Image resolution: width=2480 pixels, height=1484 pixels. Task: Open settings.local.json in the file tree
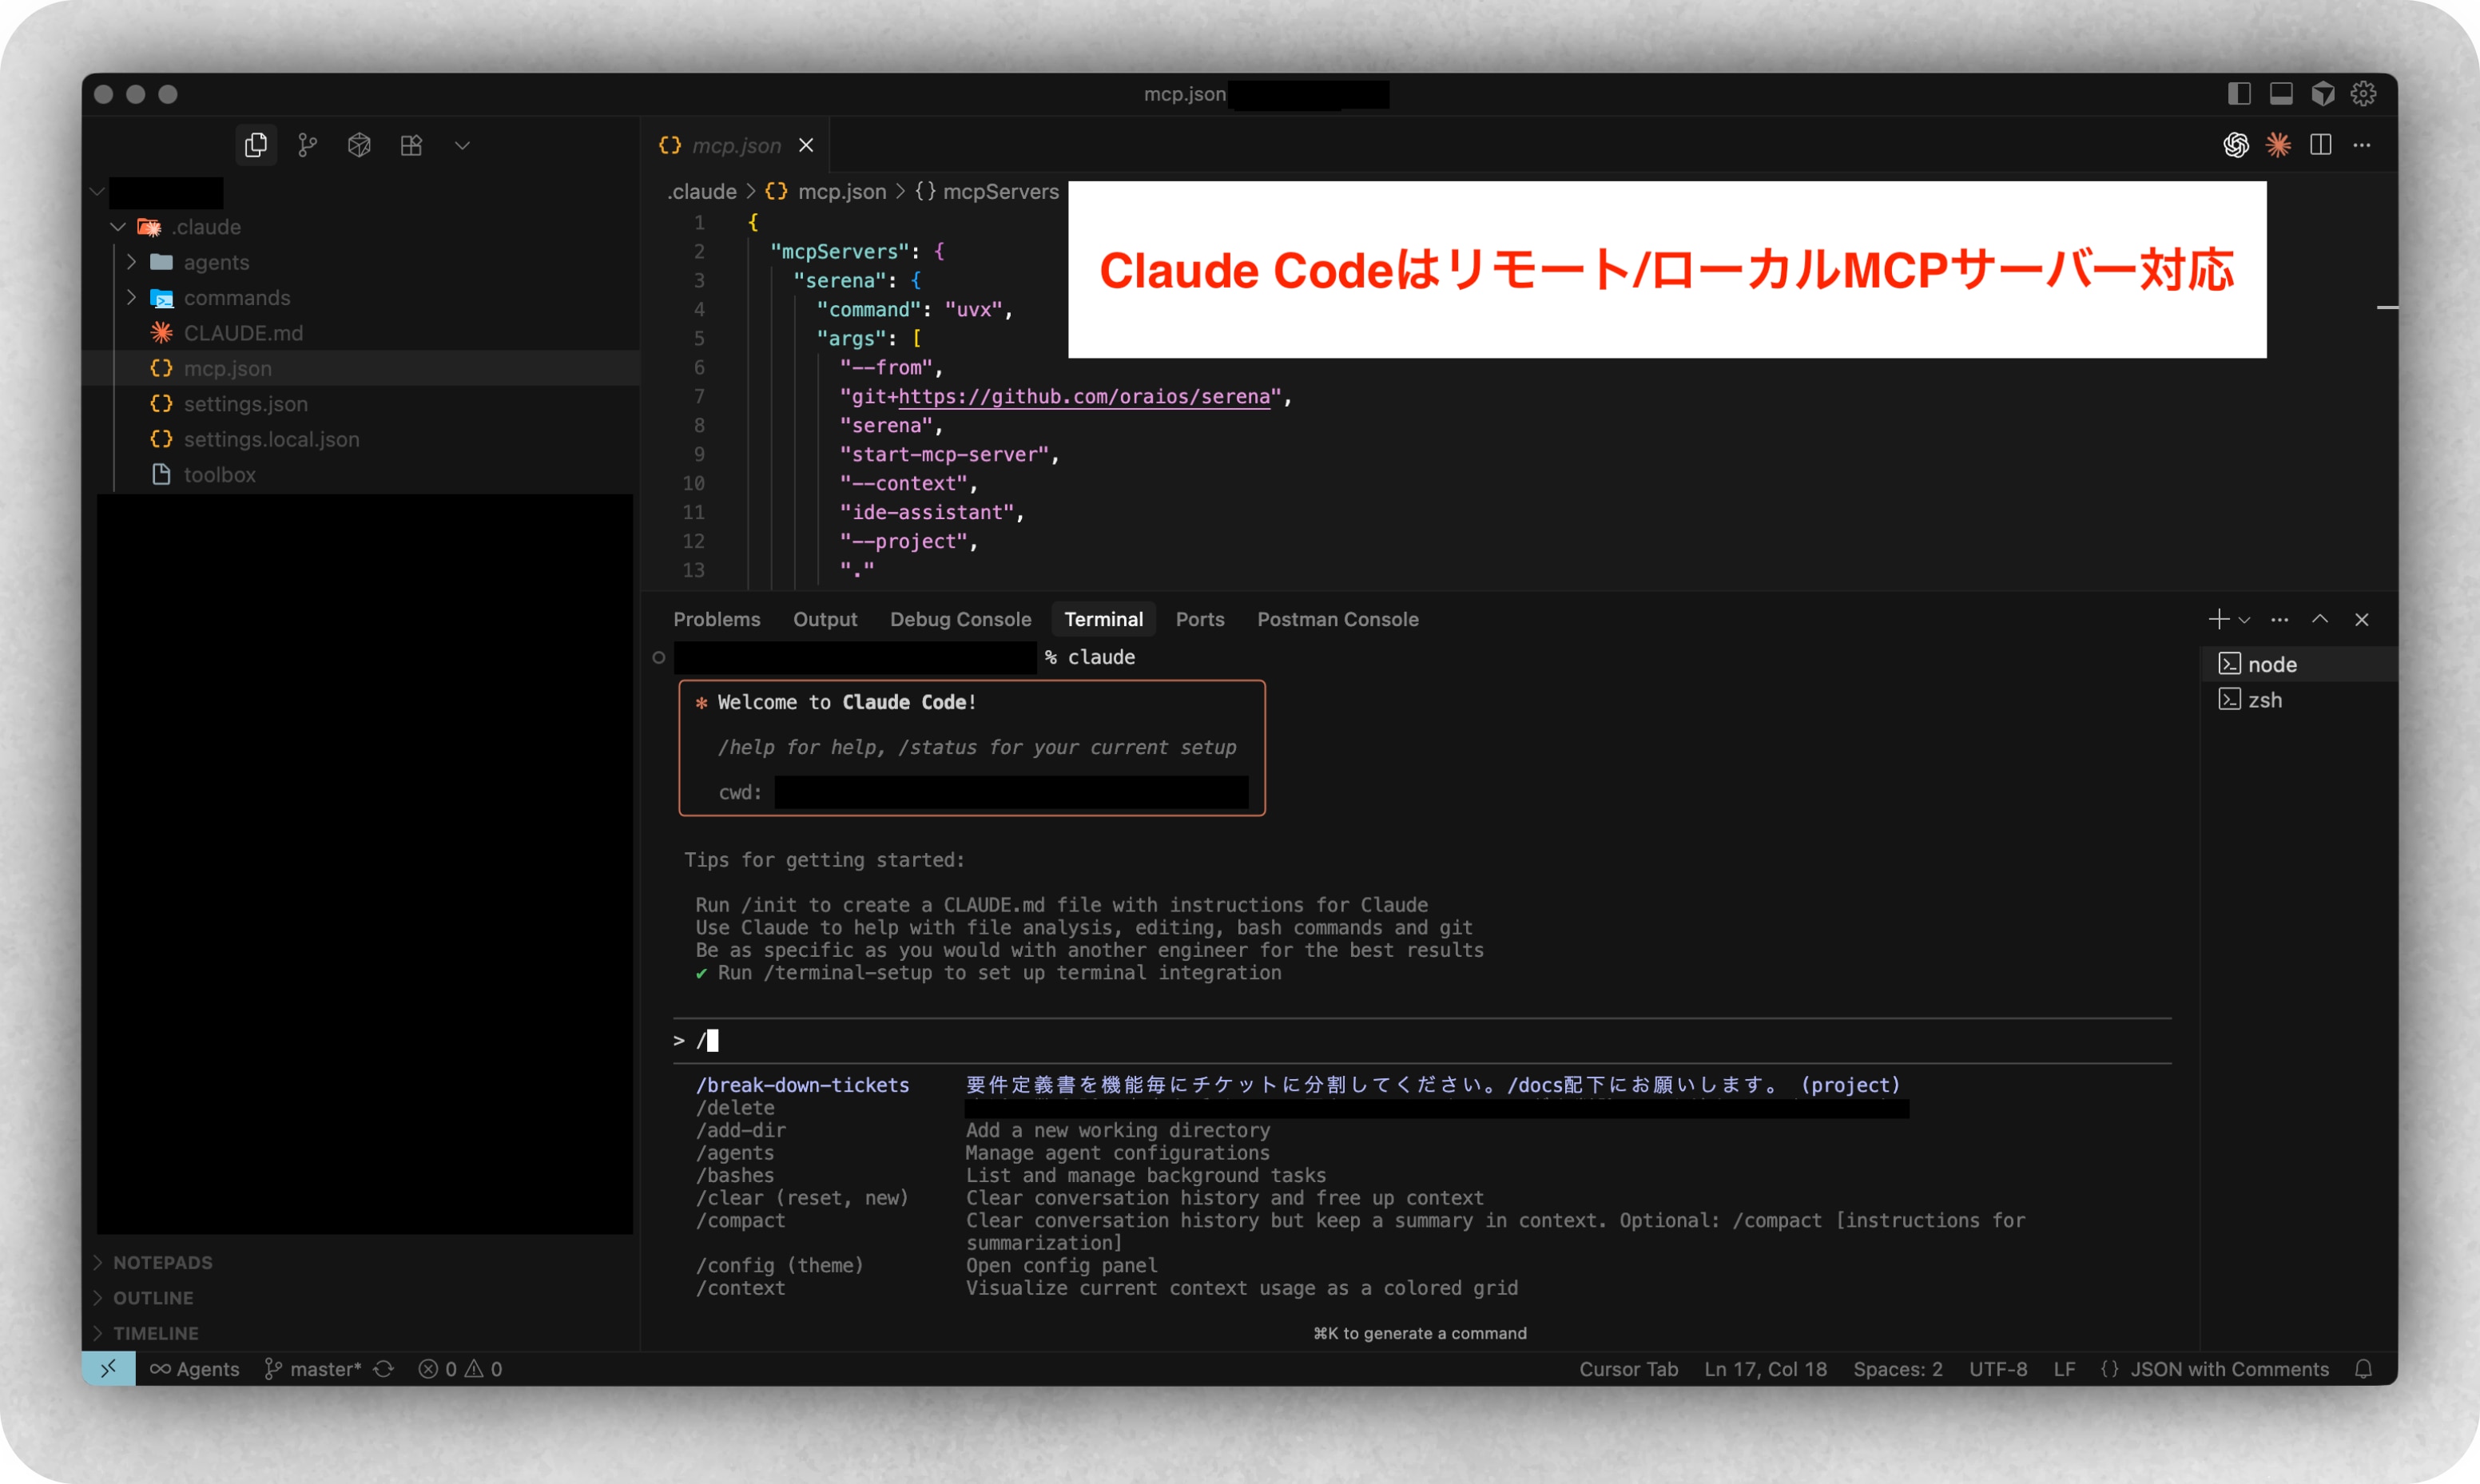click(271, 440)
